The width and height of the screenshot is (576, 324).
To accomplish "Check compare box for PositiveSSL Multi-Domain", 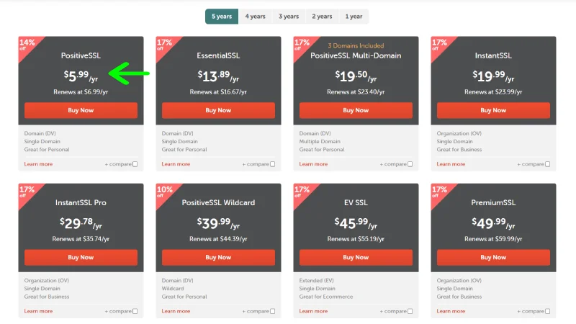I will [x=410, y=164].
